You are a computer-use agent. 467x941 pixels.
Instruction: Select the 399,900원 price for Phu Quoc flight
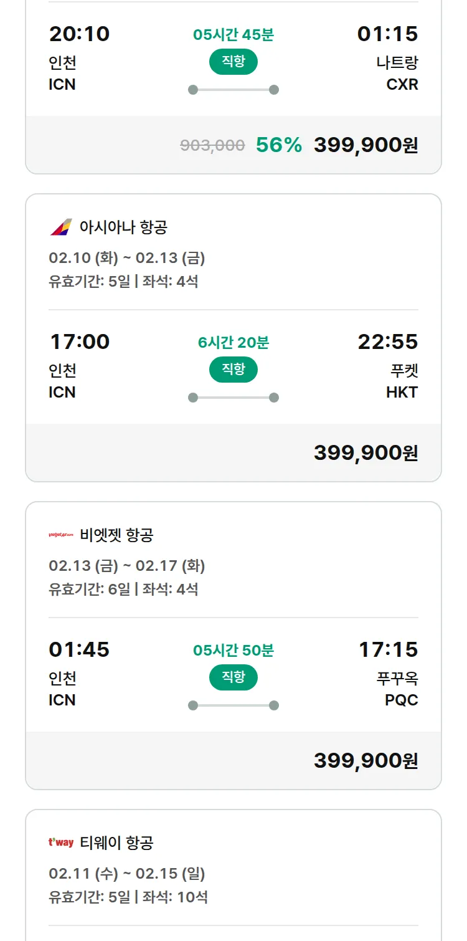tap(366, 760)
